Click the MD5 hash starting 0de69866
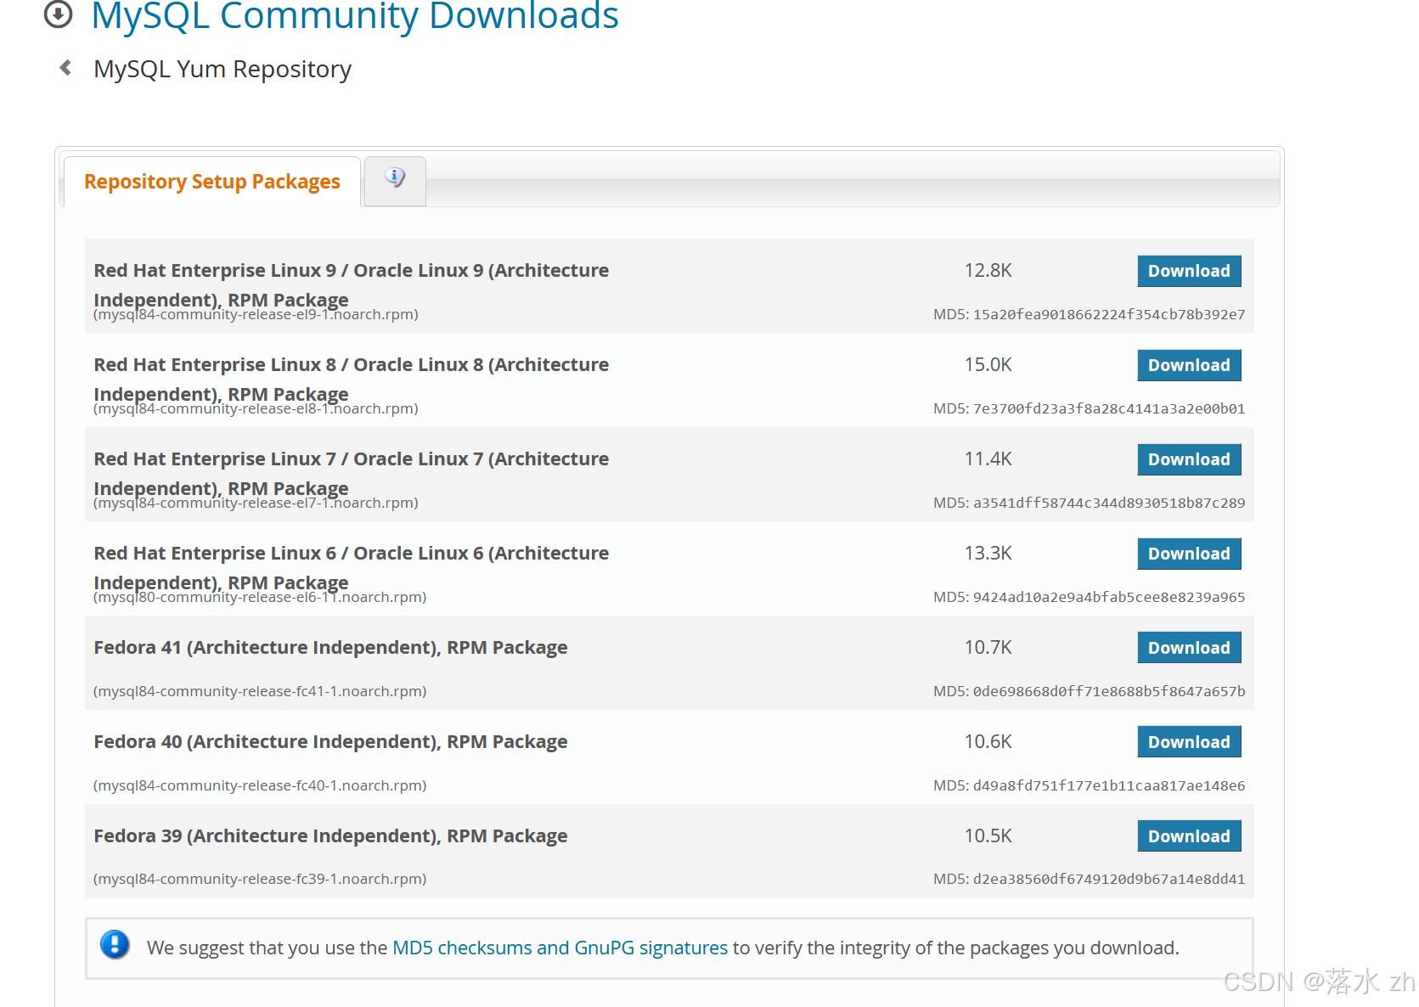The width and height of the screenshot is (1419, 1007). point(1109,692)
